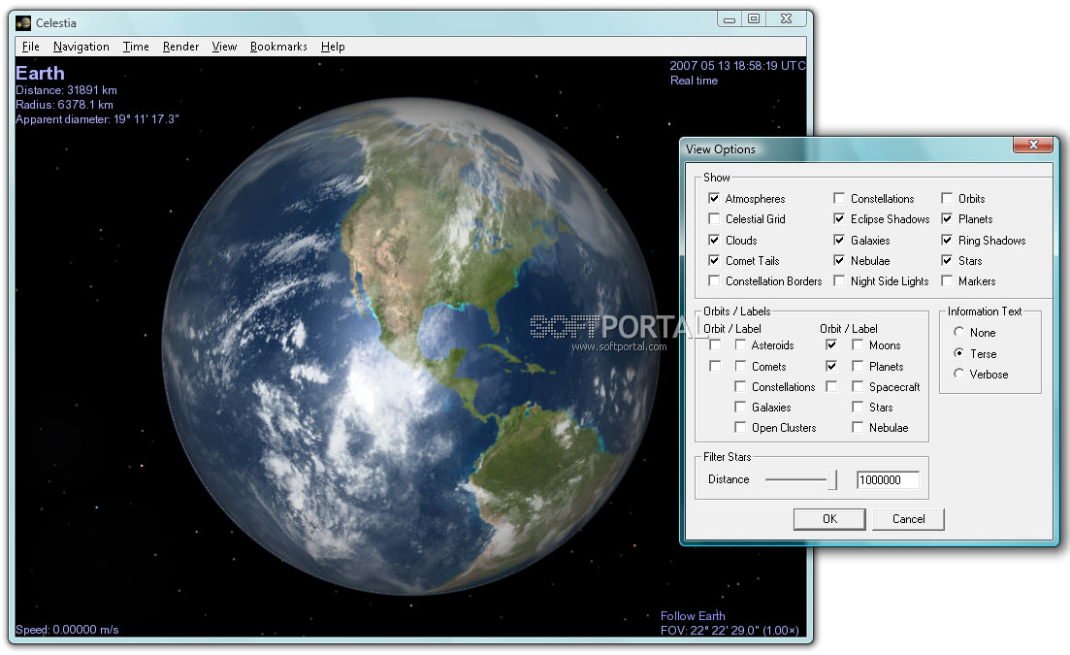Open the File menu
The image size is (1070, 655).
pos(31,47)
